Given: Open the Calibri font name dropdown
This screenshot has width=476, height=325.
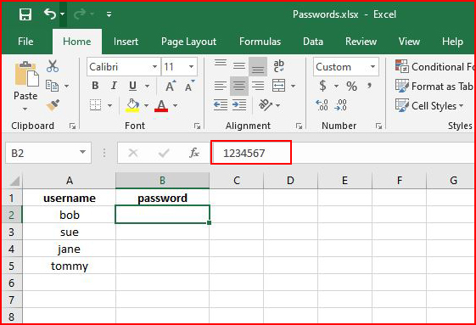Looking at the screenshot, I should click(154, 66).
